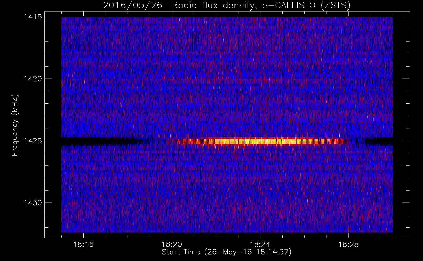Click the 18:28 time axis label
The image size is (423, 261).
[348, 245]
